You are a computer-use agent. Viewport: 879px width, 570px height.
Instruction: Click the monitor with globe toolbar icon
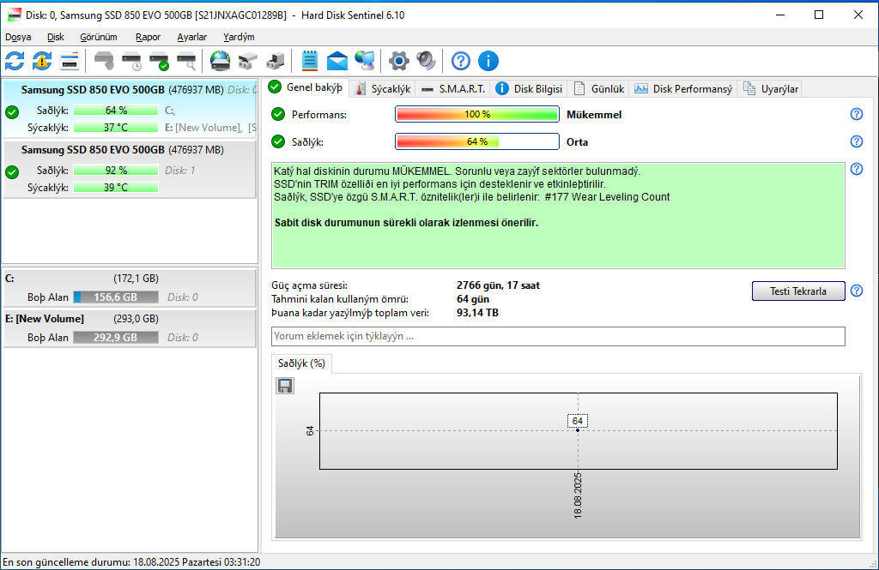[365, 61]
